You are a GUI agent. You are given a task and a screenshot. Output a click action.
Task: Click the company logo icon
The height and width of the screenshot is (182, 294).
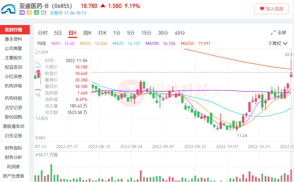8,9
